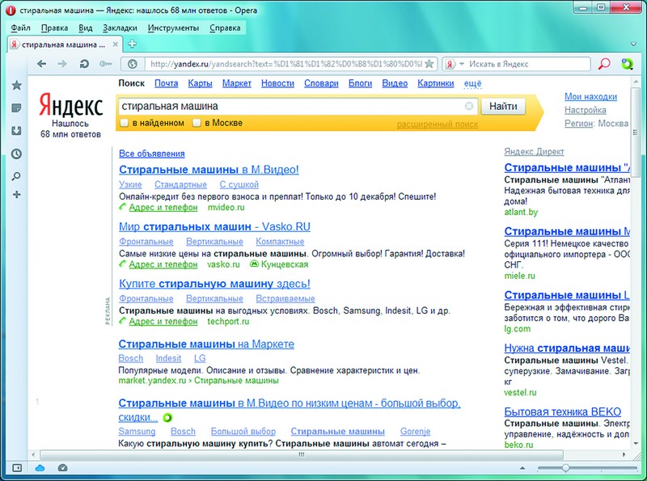Click the Yandex search engine icon in search field
The image size is (647, 481).
[x=450, y=64]
